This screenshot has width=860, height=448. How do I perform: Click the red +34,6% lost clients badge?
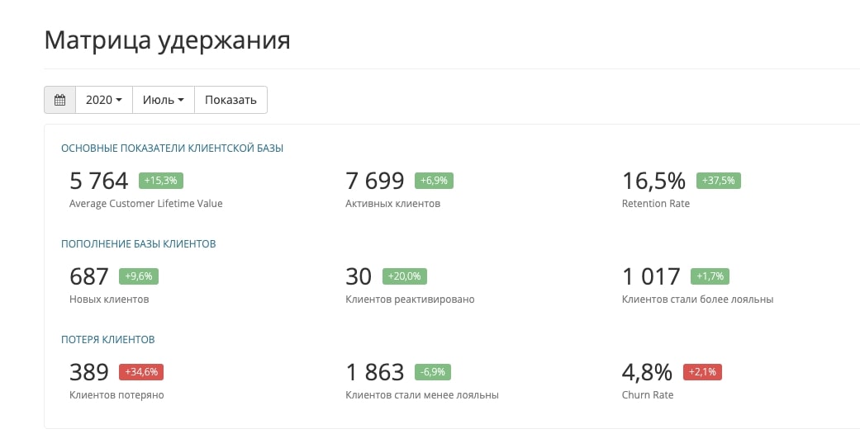tap(141, 372)
